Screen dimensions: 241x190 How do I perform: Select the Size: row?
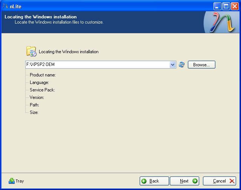coord(34,112)
